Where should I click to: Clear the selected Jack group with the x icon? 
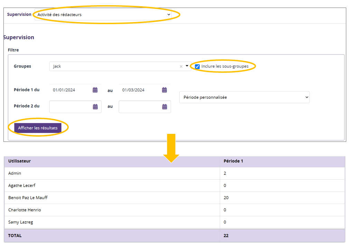pyautogui.click(x=181, y=67)
